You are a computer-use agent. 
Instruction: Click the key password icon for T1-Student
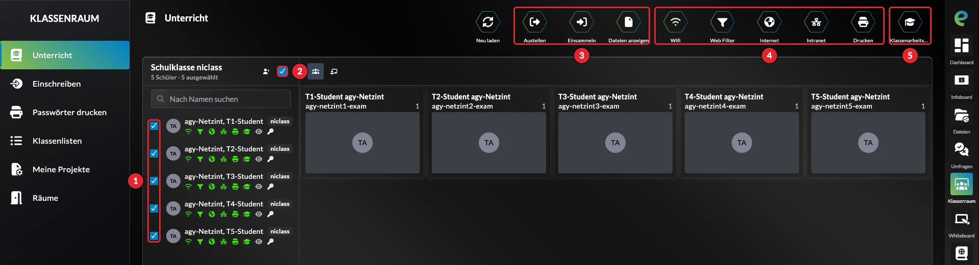coord(270,131)
